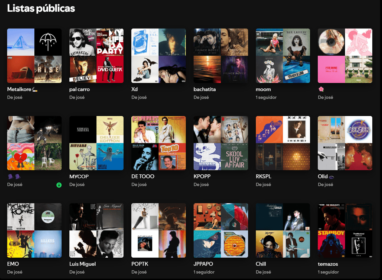
Task: Open the pal carro playlist cover
Action: tap(97, 56)
